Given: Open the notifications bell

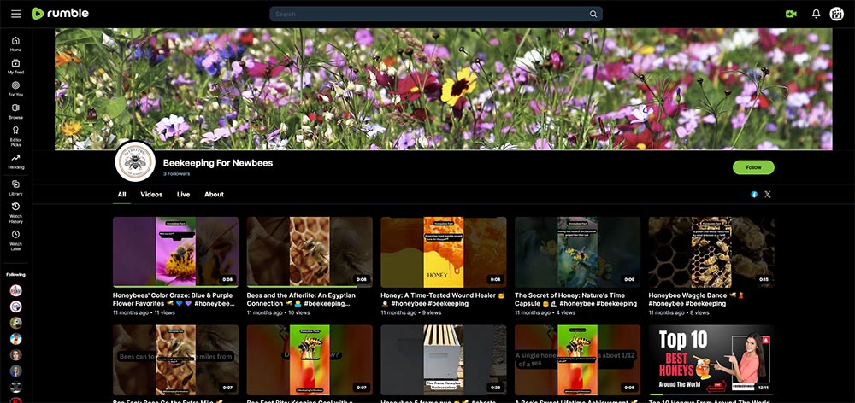Looking at the screenshot, I should [816, 15].
